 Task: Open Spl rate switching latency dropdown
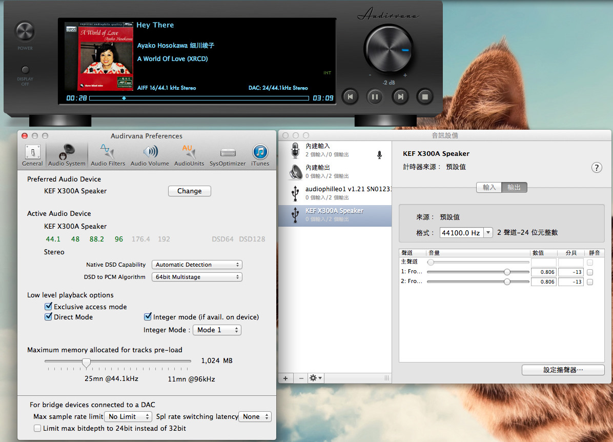255,417
